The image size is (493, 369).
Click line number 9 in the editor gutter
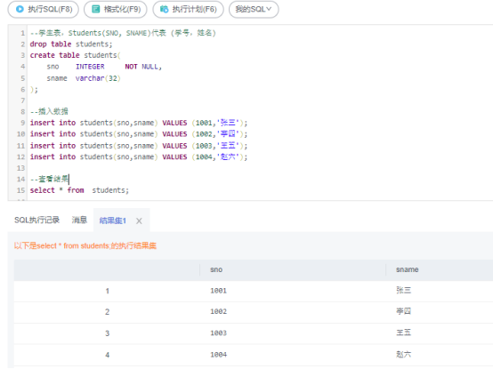22,123
